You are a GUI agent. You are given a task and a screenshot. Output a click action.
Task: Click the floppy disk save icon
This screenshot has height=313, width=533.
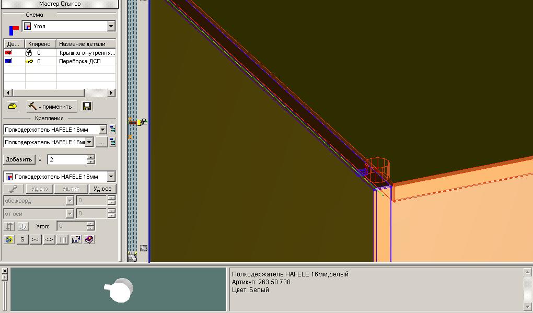point(87,107)
